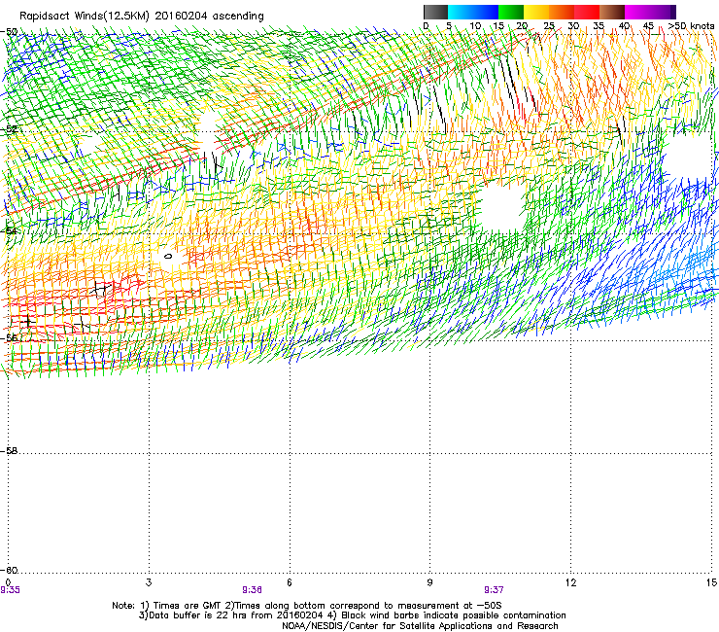719x632 pixels.
Task: Click the purple time stamp '9:35'
Action: 10,590
